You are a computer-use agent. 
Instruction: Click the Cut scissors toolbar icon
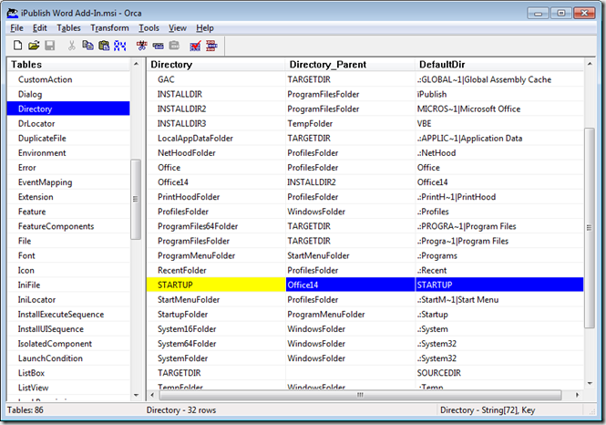(71, 46)
